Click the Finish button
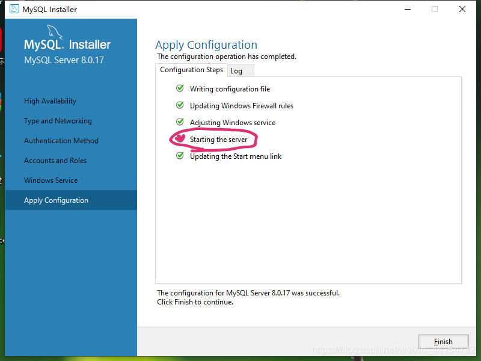Image resolution: width=481 pixels, height=361 pixels. point(443,342)
